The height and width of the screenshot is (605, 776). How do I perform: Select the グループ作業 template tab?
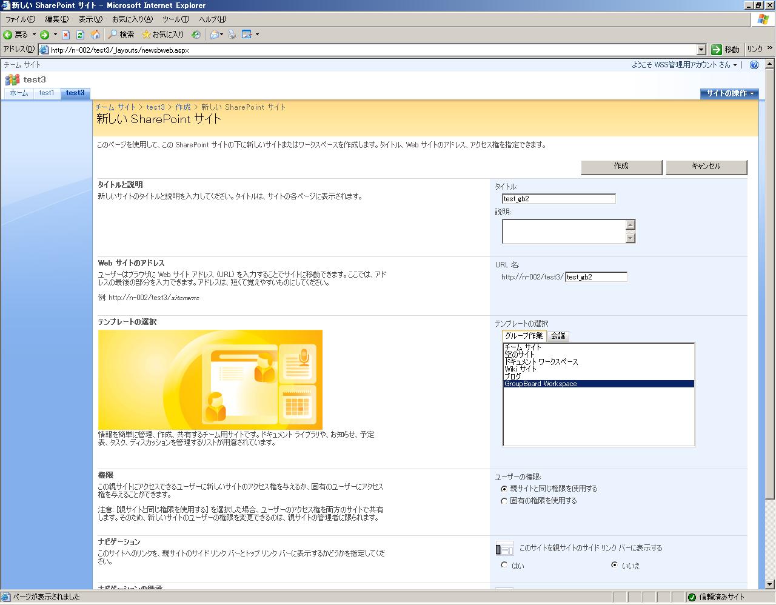(524, 336)
